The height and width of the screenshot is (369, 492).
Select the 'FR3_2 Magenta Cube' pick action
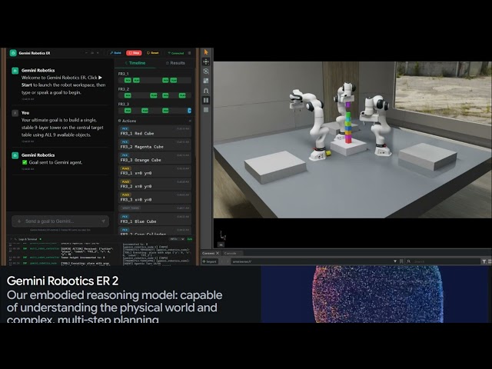[155, 145]
